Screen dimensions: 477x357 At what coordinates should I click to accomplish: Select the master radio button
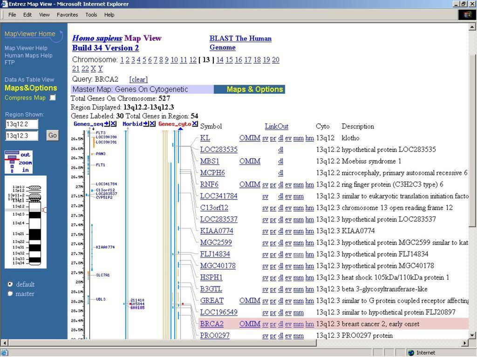click(x=10, y=294)
